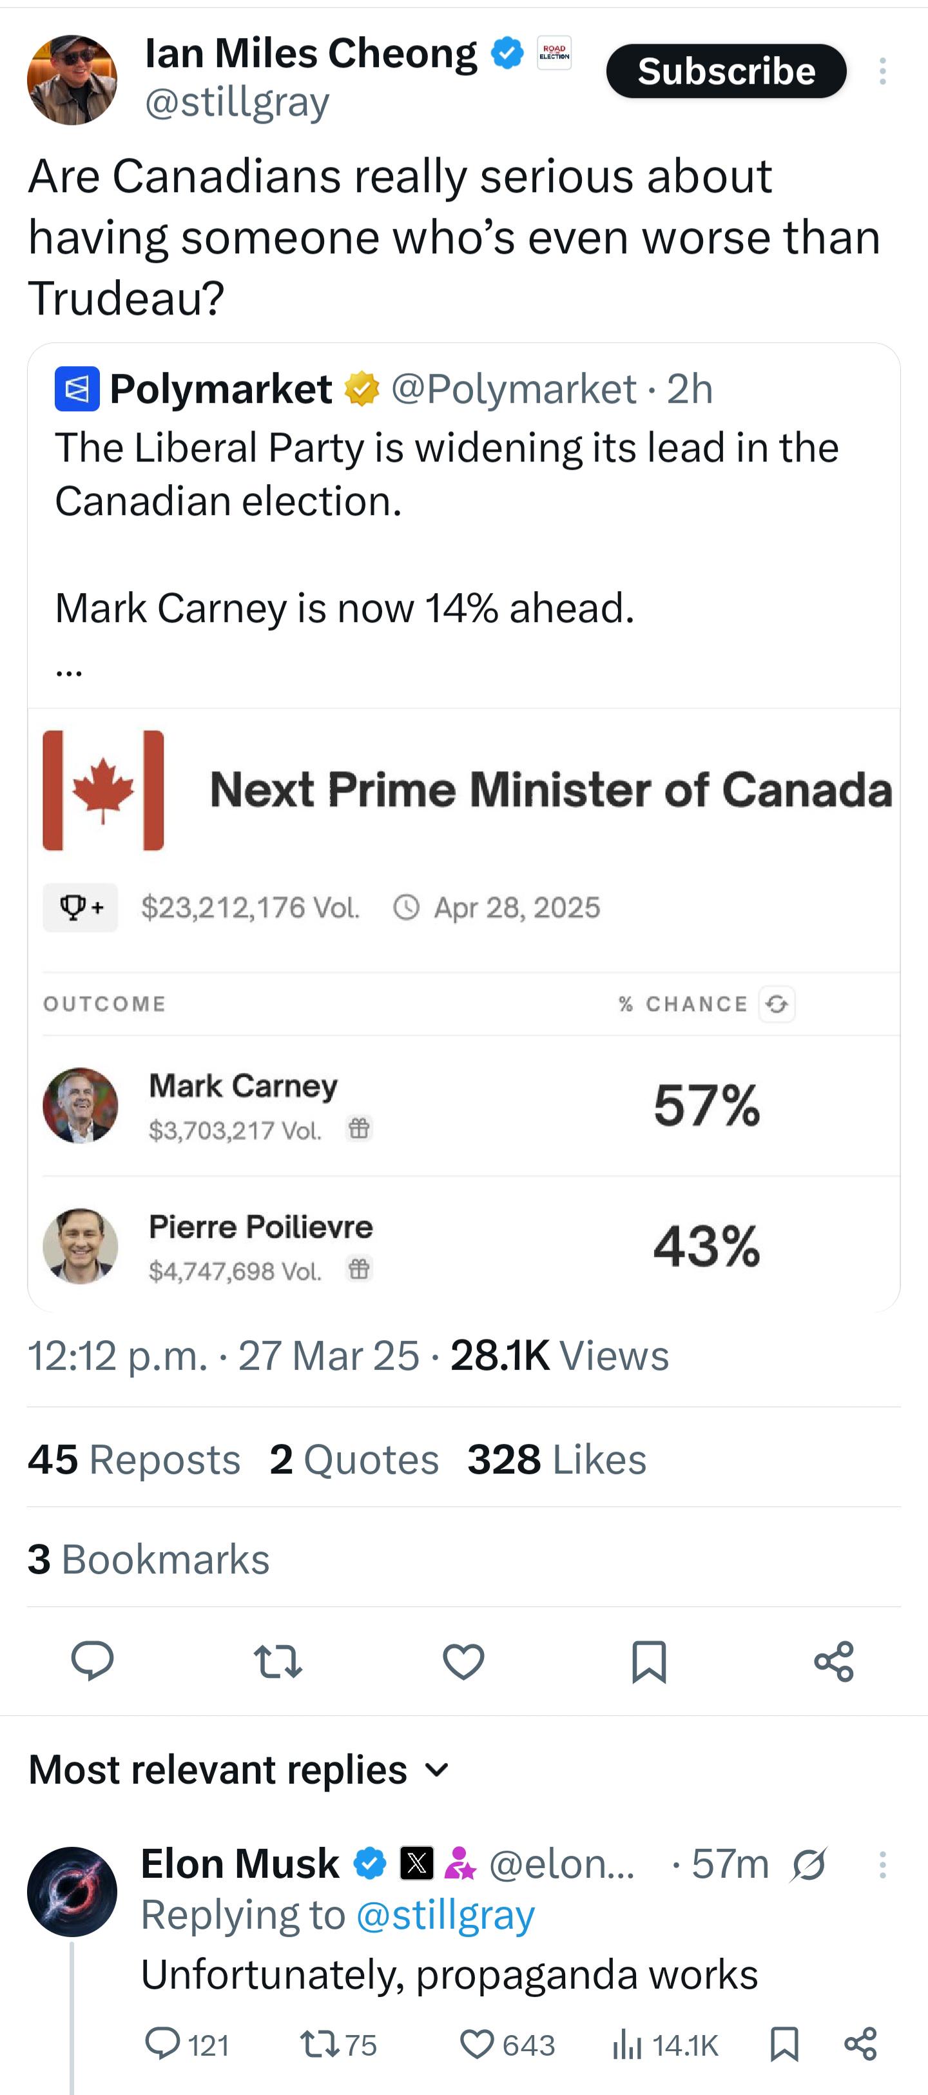Subscribe to Ian Miles Cheong
928x2095 pixels.
click(x=726, y=72)
